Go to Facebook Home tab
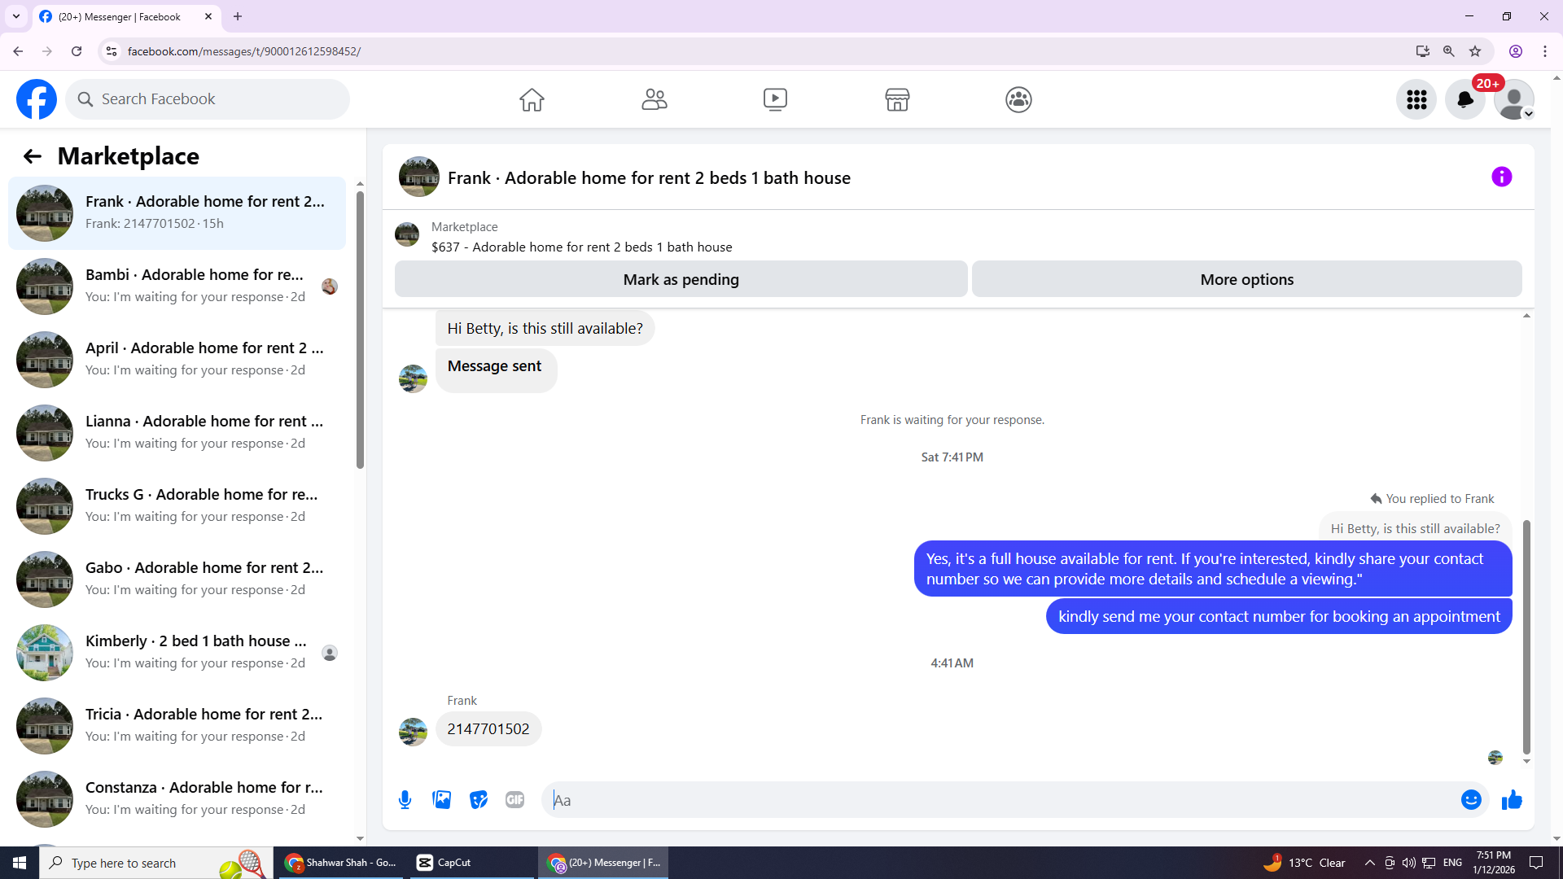1563x879 pixels. pos(532,99)
